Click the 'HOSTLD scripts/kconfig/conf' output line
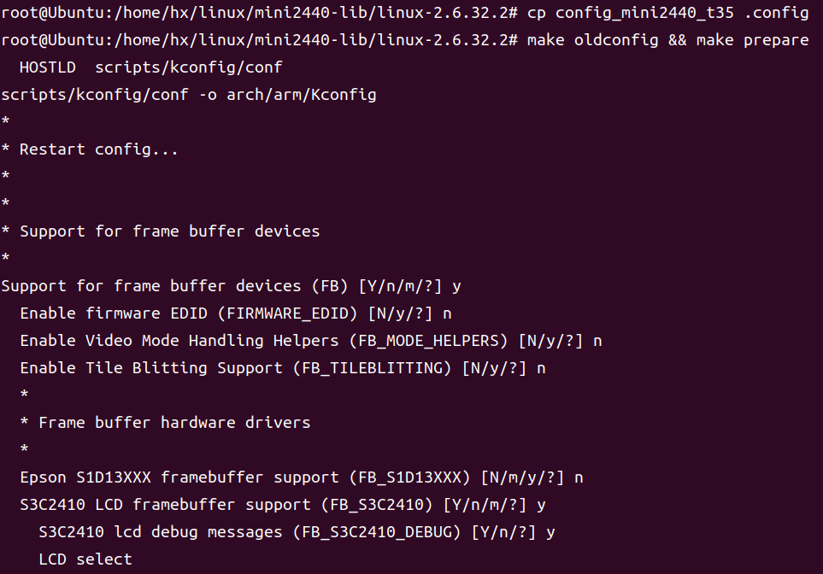The image size is (823, 574). (150, 67)
